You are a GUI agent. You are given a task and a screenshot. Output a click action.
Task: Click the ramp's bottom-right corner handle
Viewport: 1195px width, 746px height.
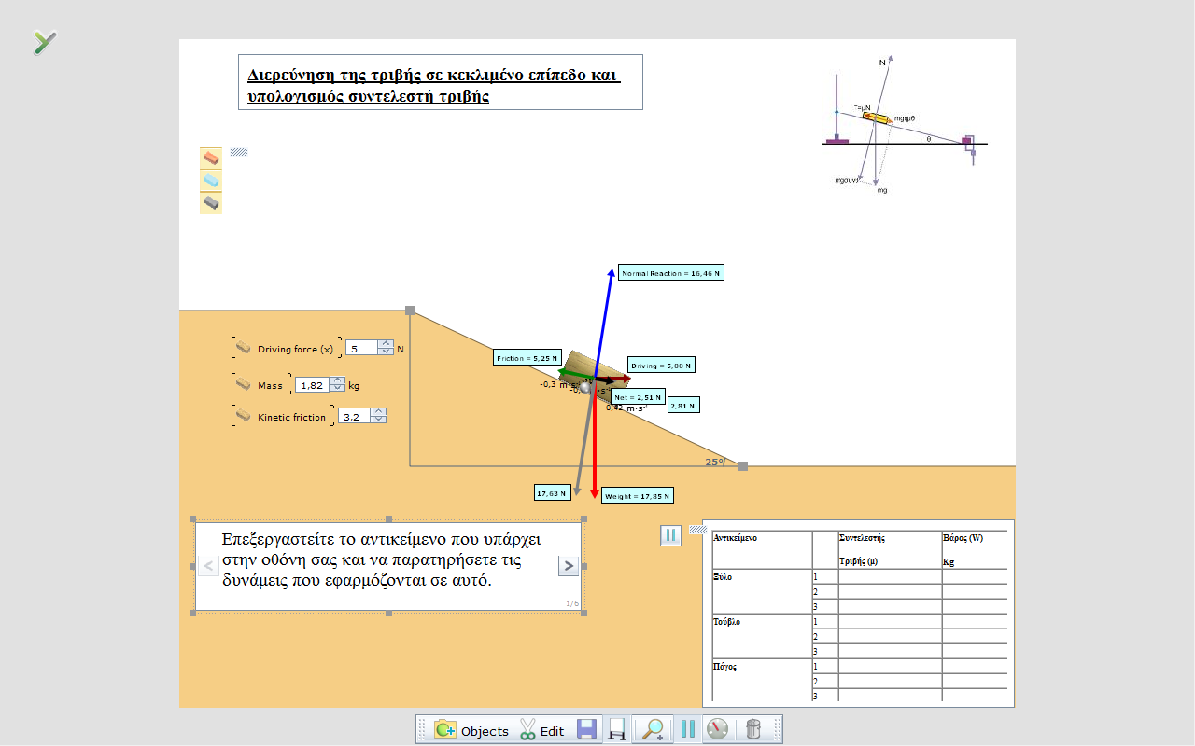[x=743, y=465]
